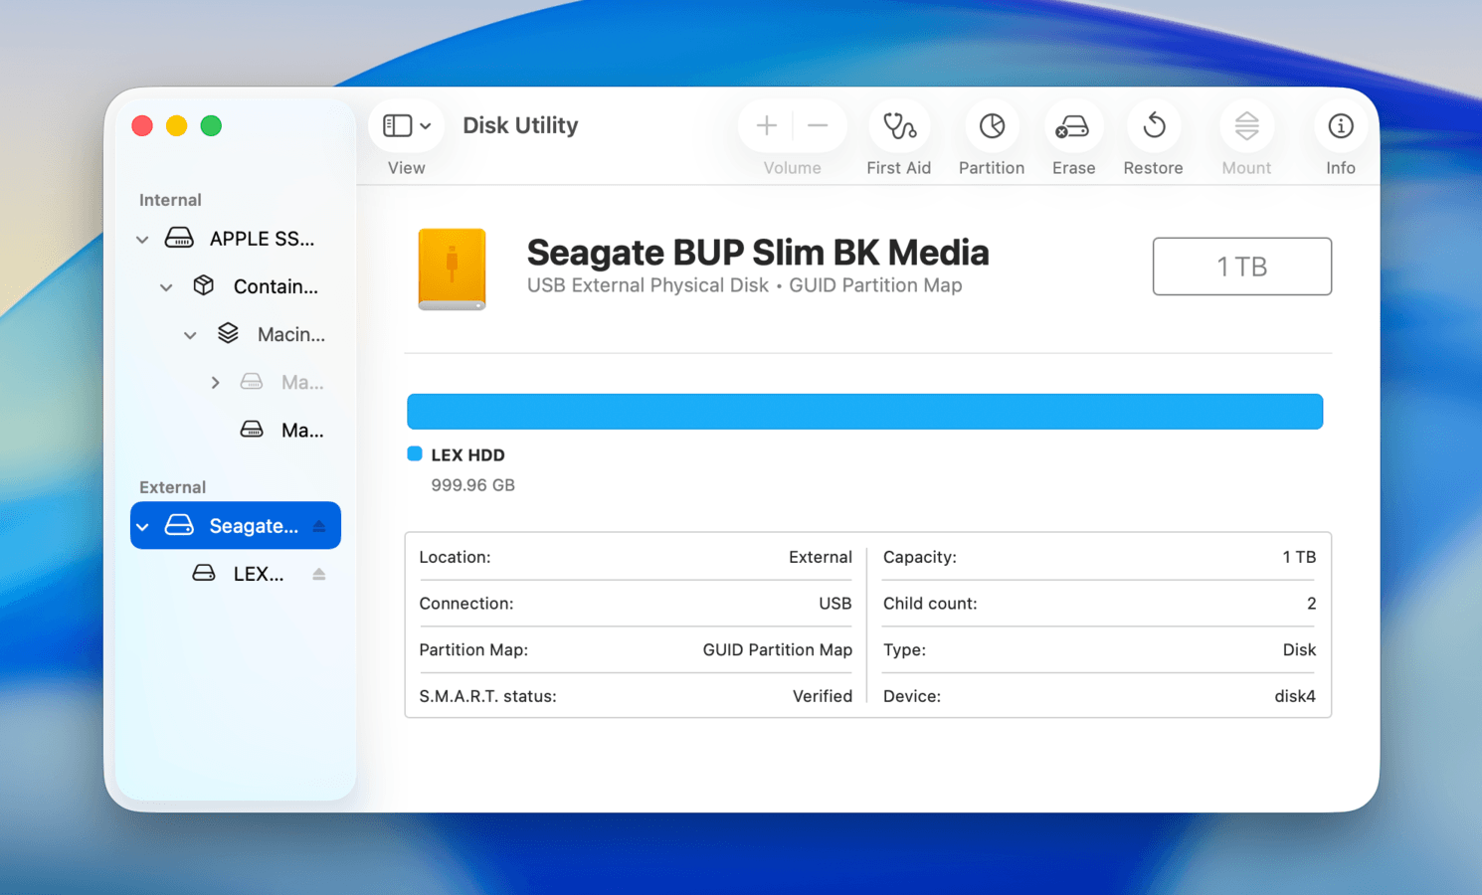Click the Internal sidebar section header
Screen dimensions: 1482x895
[x=170, y=200]
